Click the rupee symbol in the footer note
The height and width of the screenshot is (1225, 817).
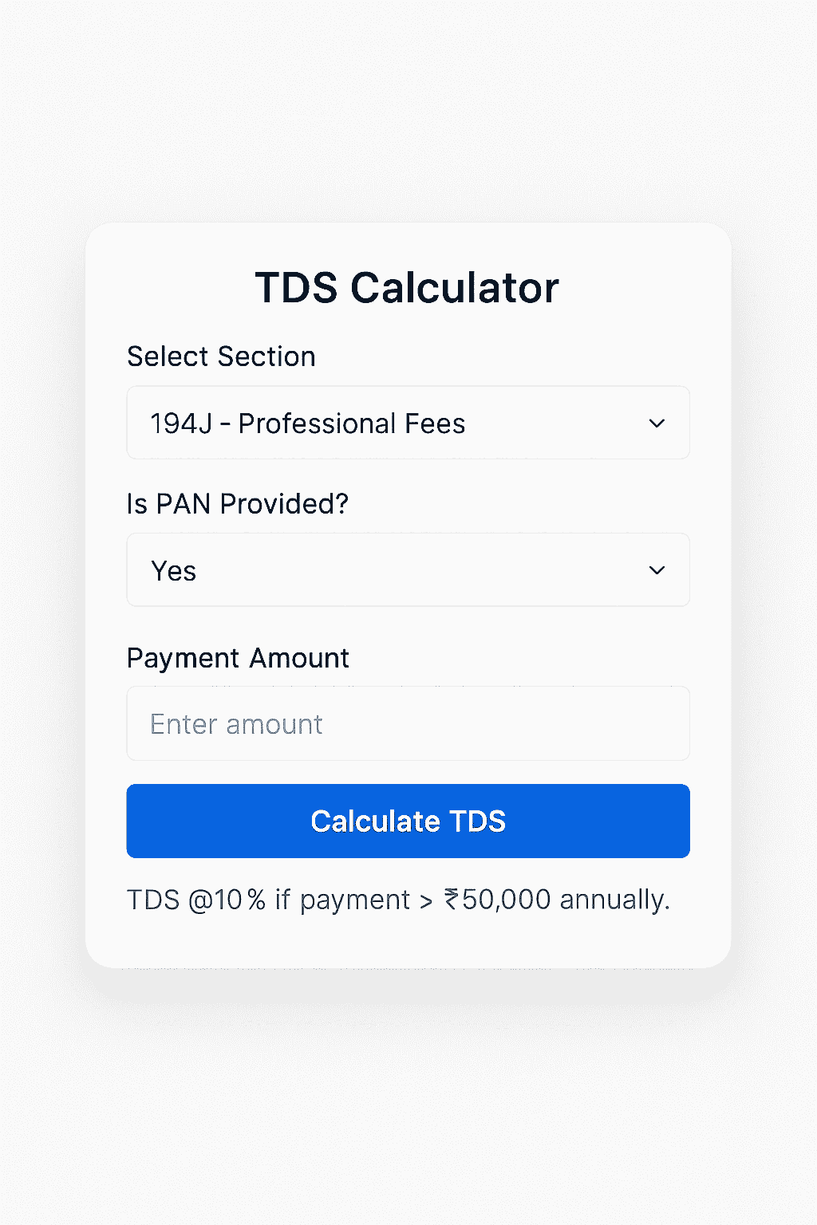click(452, 900)
